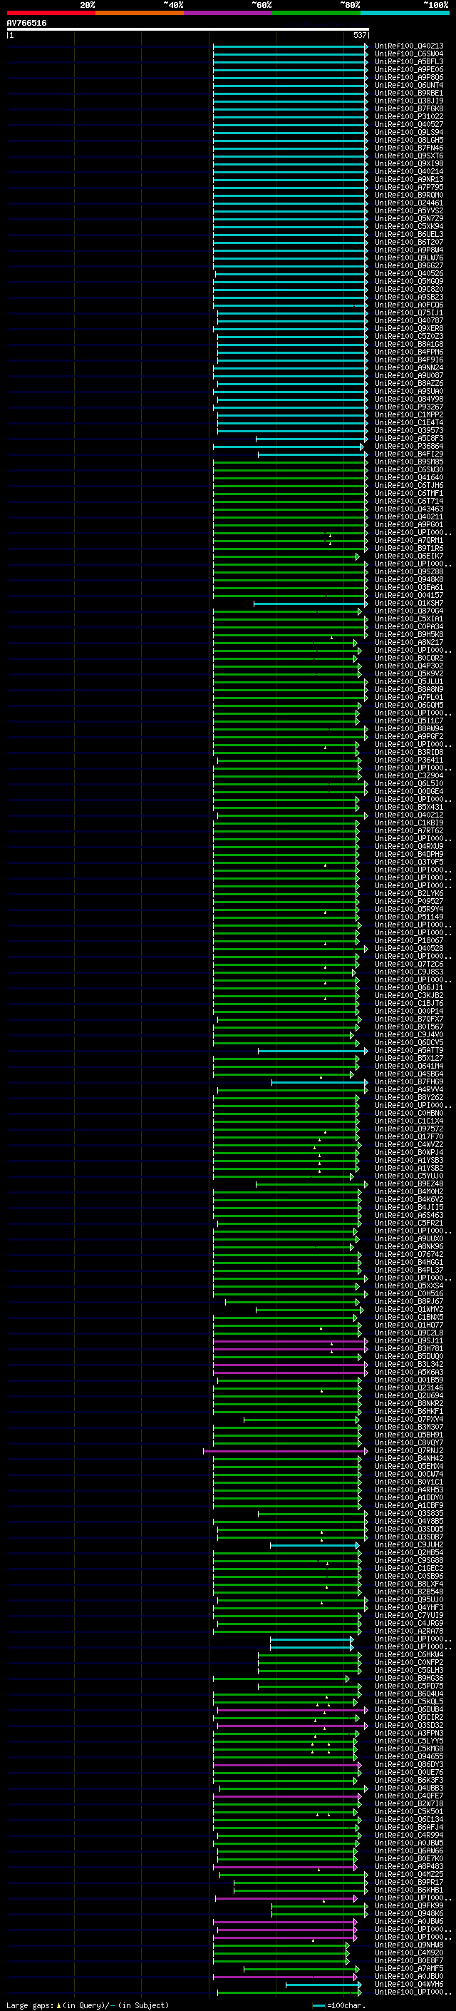
Task: Select hit UniRef100_C6T714
Action: pos(409,502)
